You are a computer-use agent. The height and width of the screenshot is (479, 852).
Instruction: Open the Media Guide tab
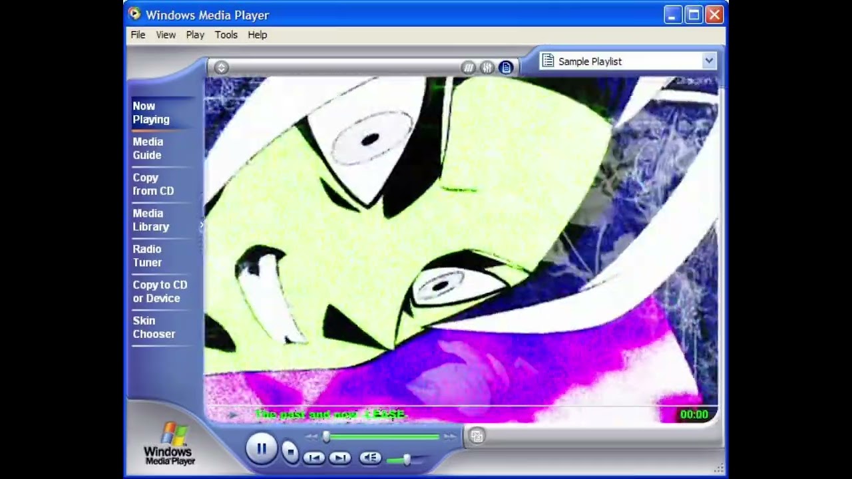162,148
